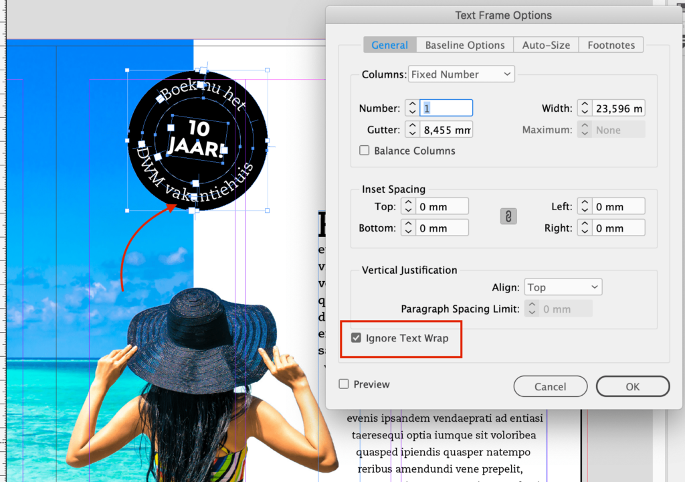Turn on the Preview checkbox
This screenshot has width=685, height=482.
click(x=344, y=384)
